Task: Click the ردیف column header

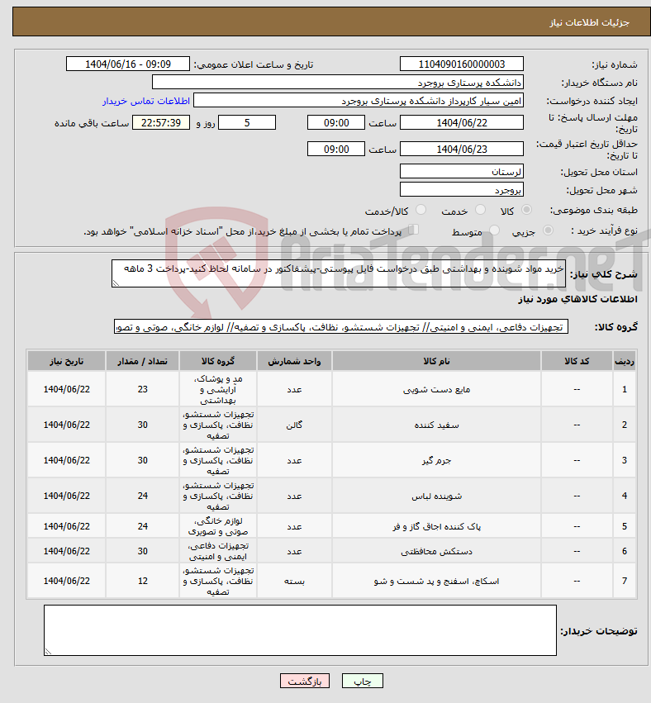Action: click(x=624, y=361)
